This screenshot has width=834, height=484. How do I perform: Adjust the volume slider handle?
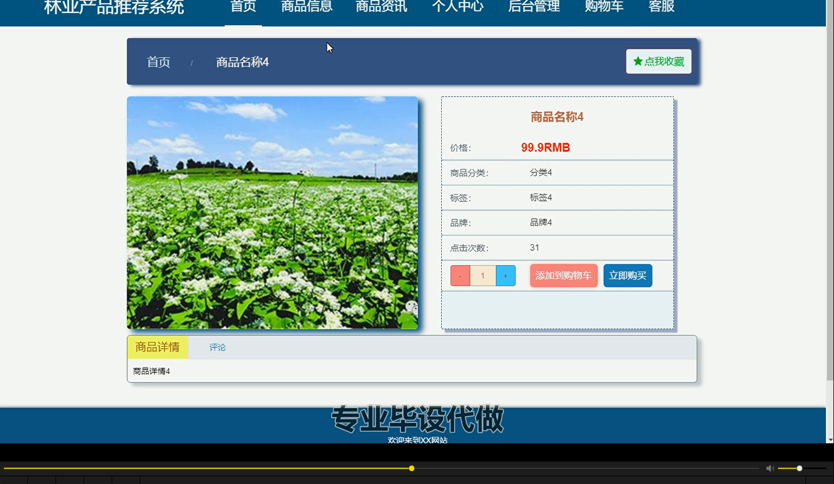[798, 468]
